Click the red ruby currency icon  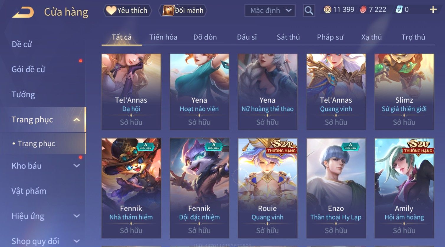pos(363,10)
